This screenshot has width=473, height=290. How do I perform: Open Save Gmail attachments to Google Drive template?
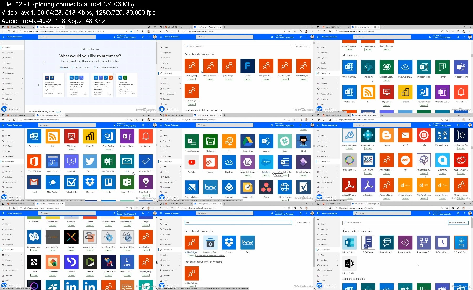point(54,85)
